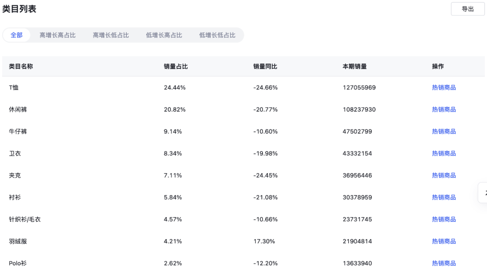Click the sales figure 108237930
The height and width of the screenshot is (268, 487).
[359, 110]
